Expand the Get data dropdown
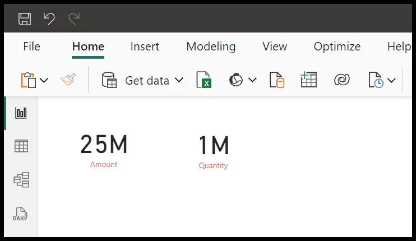The height and width of the screenshot is (241, 416). (179, 80)
